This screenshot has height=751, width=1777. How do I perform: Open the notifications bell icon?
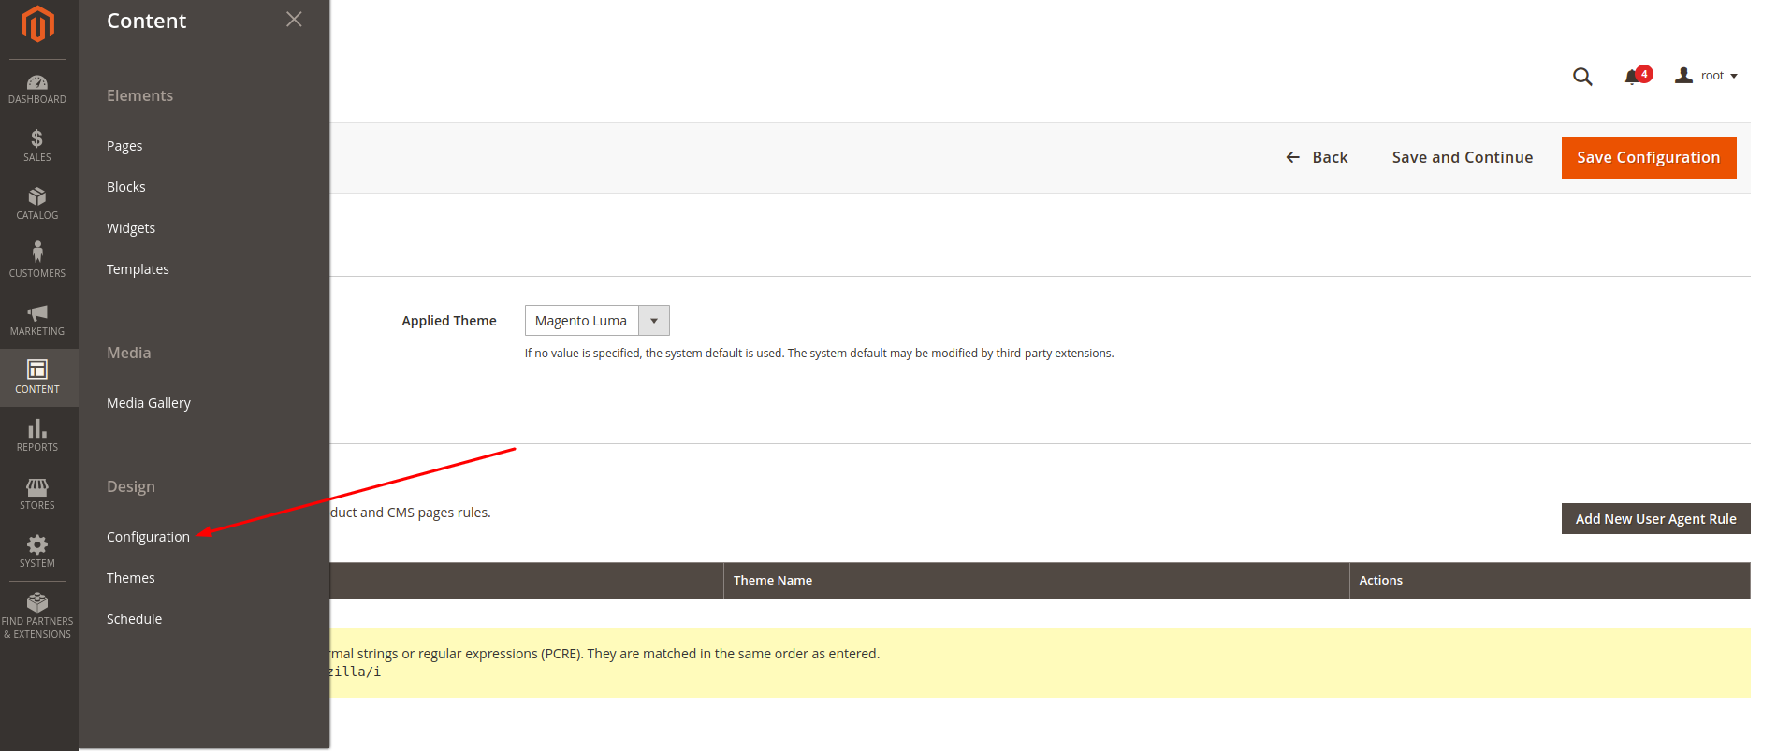tap(1633, 77)
